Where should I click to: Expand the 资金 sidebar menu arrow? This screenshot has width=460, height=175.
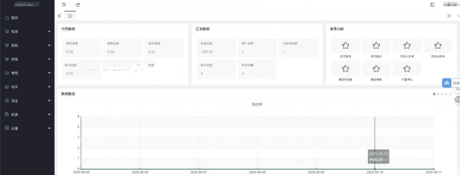tap(49, 101)
